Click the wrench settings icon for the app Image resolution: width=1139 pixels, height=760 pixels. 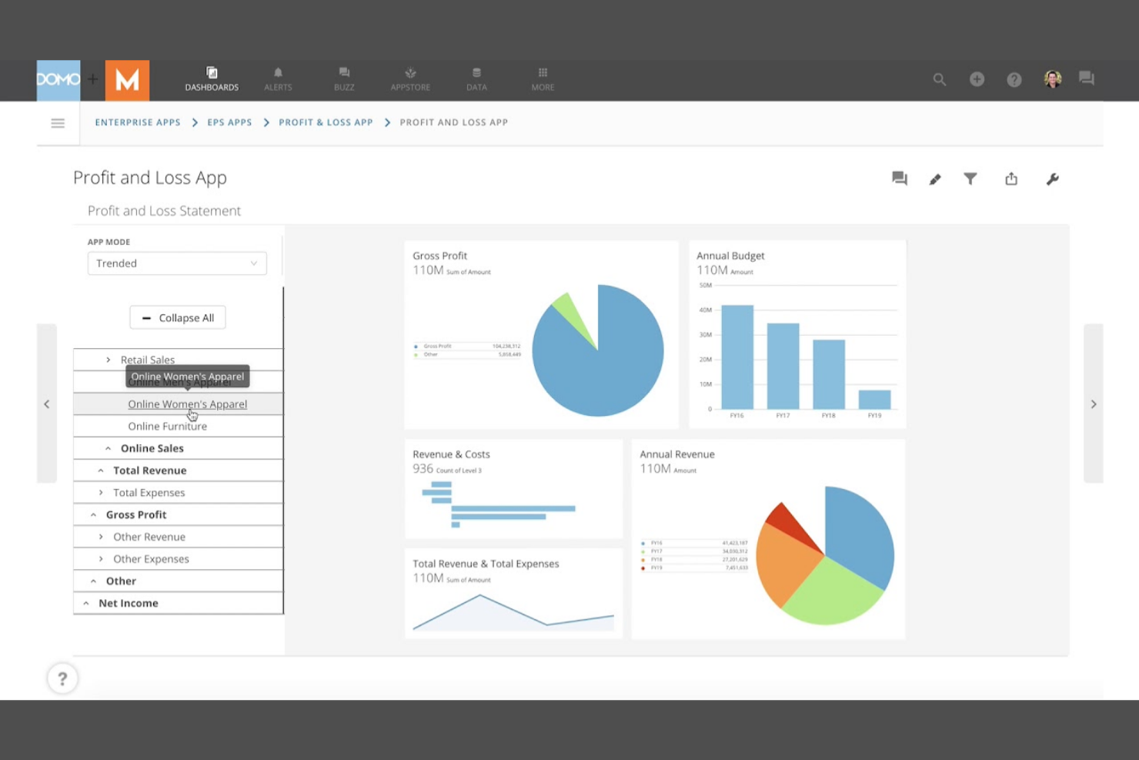point(1052,179)
